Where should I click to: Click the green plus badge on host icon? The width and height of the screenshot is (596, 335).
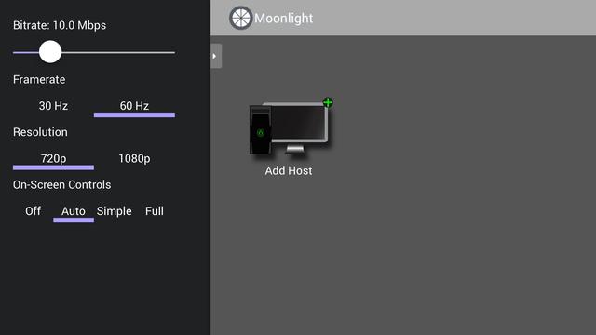coord(328,102)
